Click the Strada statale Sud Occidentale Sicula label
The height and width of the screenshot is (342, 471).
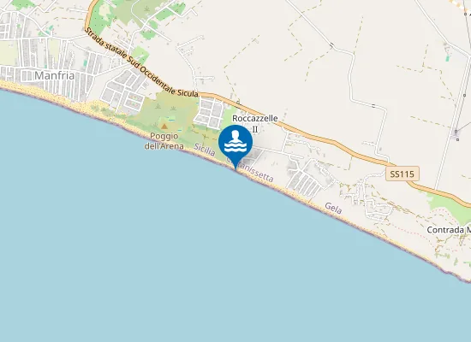point(141,63)
